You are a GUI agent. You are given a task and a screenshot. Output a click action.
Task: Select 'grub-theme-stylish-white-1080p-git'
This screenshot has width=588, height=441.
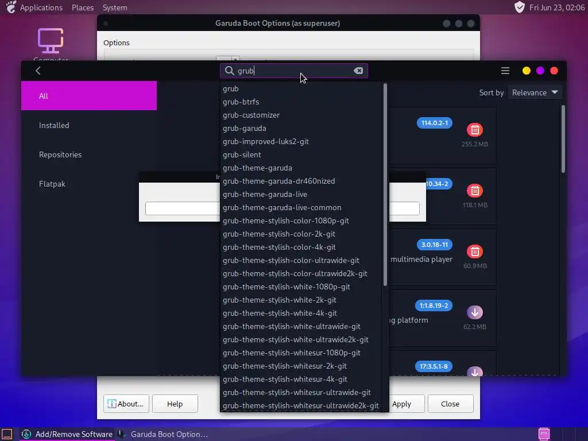pos(301,287)
